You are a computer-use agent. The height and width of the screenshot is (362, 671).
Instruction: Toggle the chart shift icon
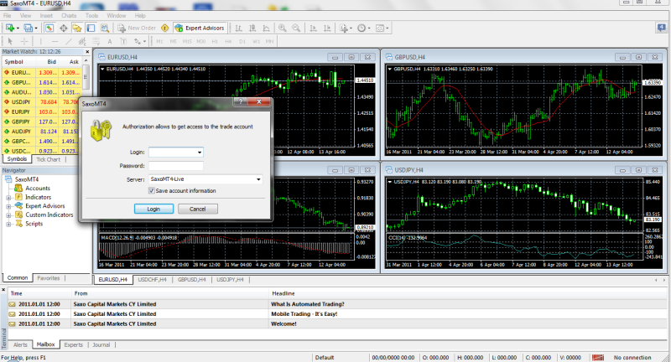(327, 28)
